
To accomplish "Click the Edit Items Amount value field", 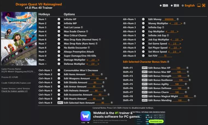I will point(93,74).
